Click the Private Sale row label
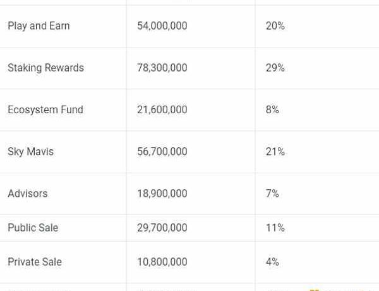379x291 pixels. 35,262
